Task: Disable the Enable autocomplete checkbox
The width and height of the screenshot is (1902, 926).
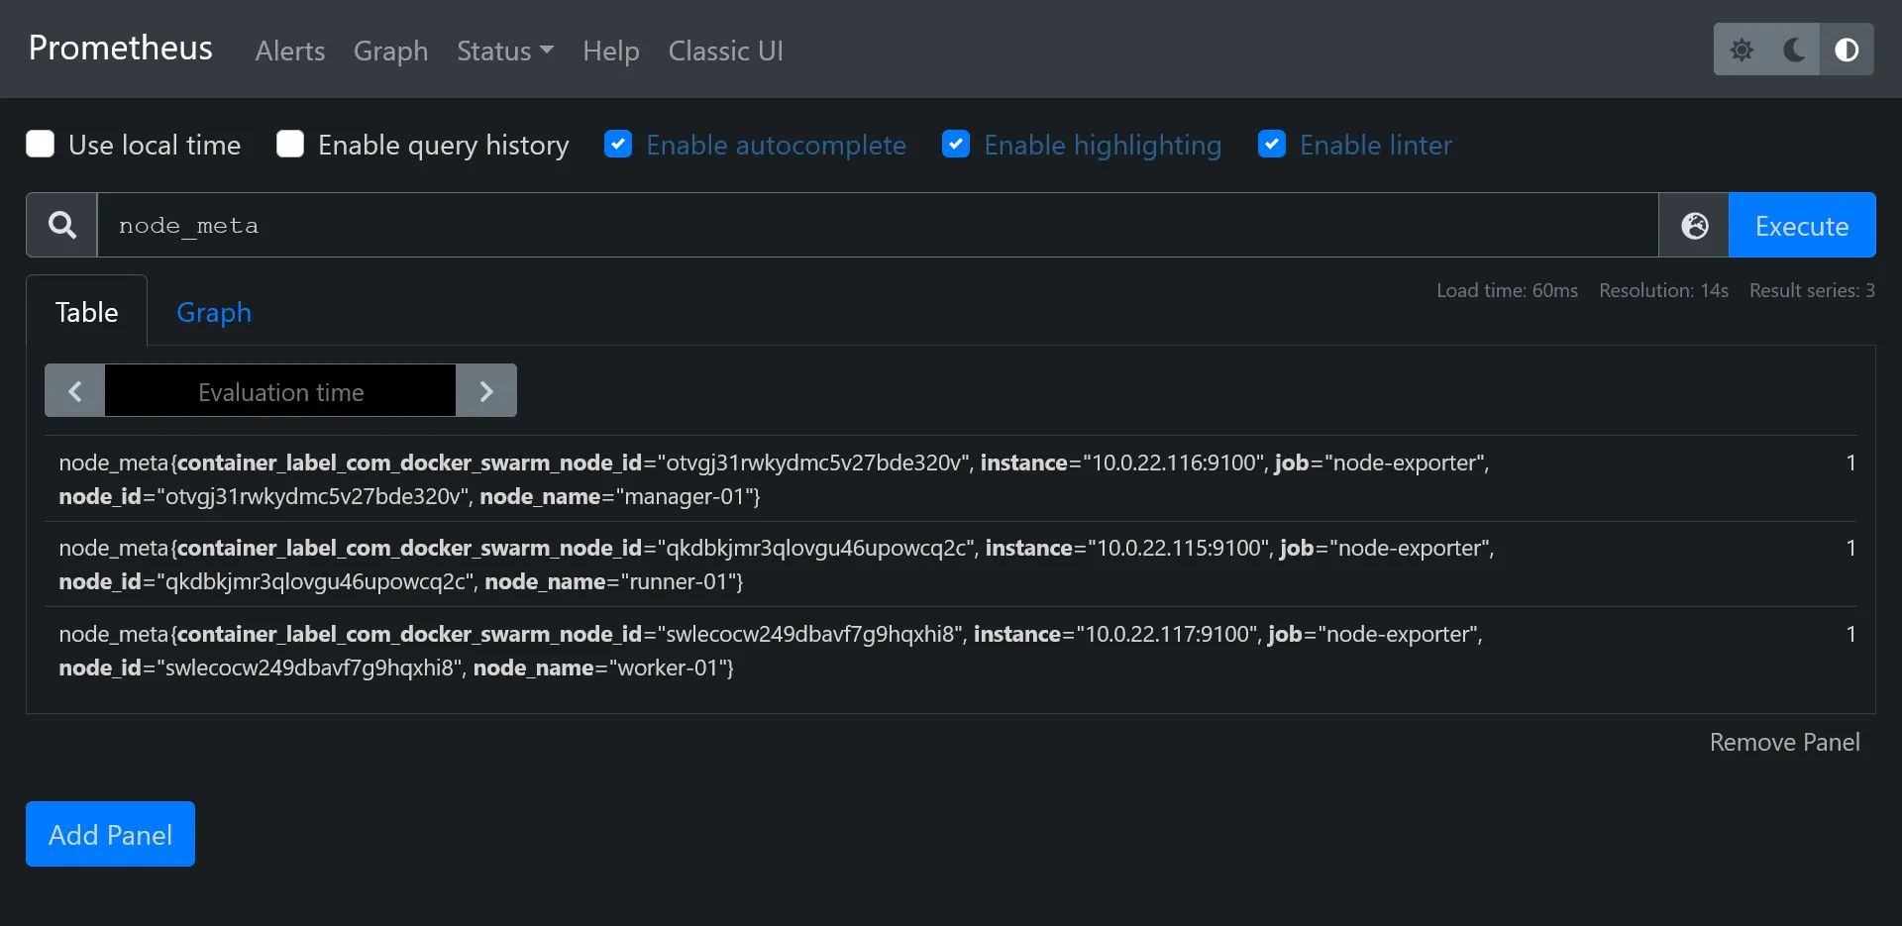Action: tap(618, 145)
